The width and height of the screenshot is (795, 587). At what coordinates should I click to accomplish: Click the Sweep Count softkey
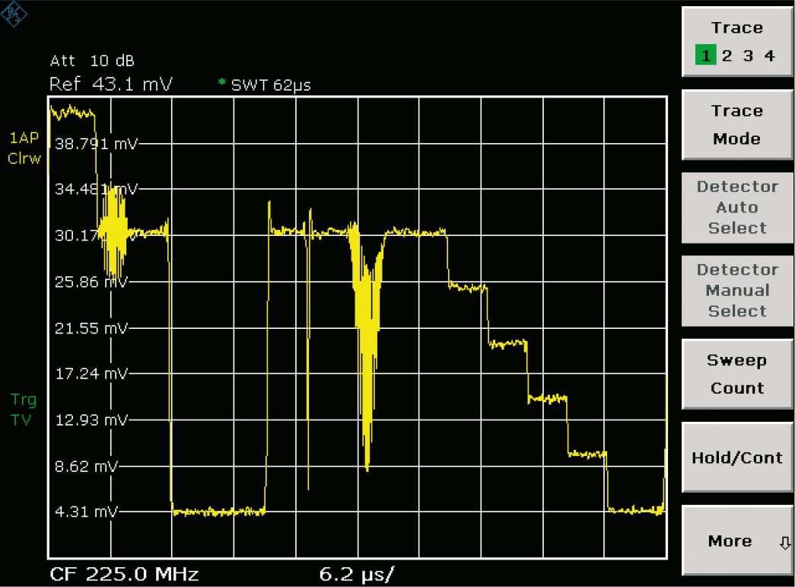pos(736,374)
